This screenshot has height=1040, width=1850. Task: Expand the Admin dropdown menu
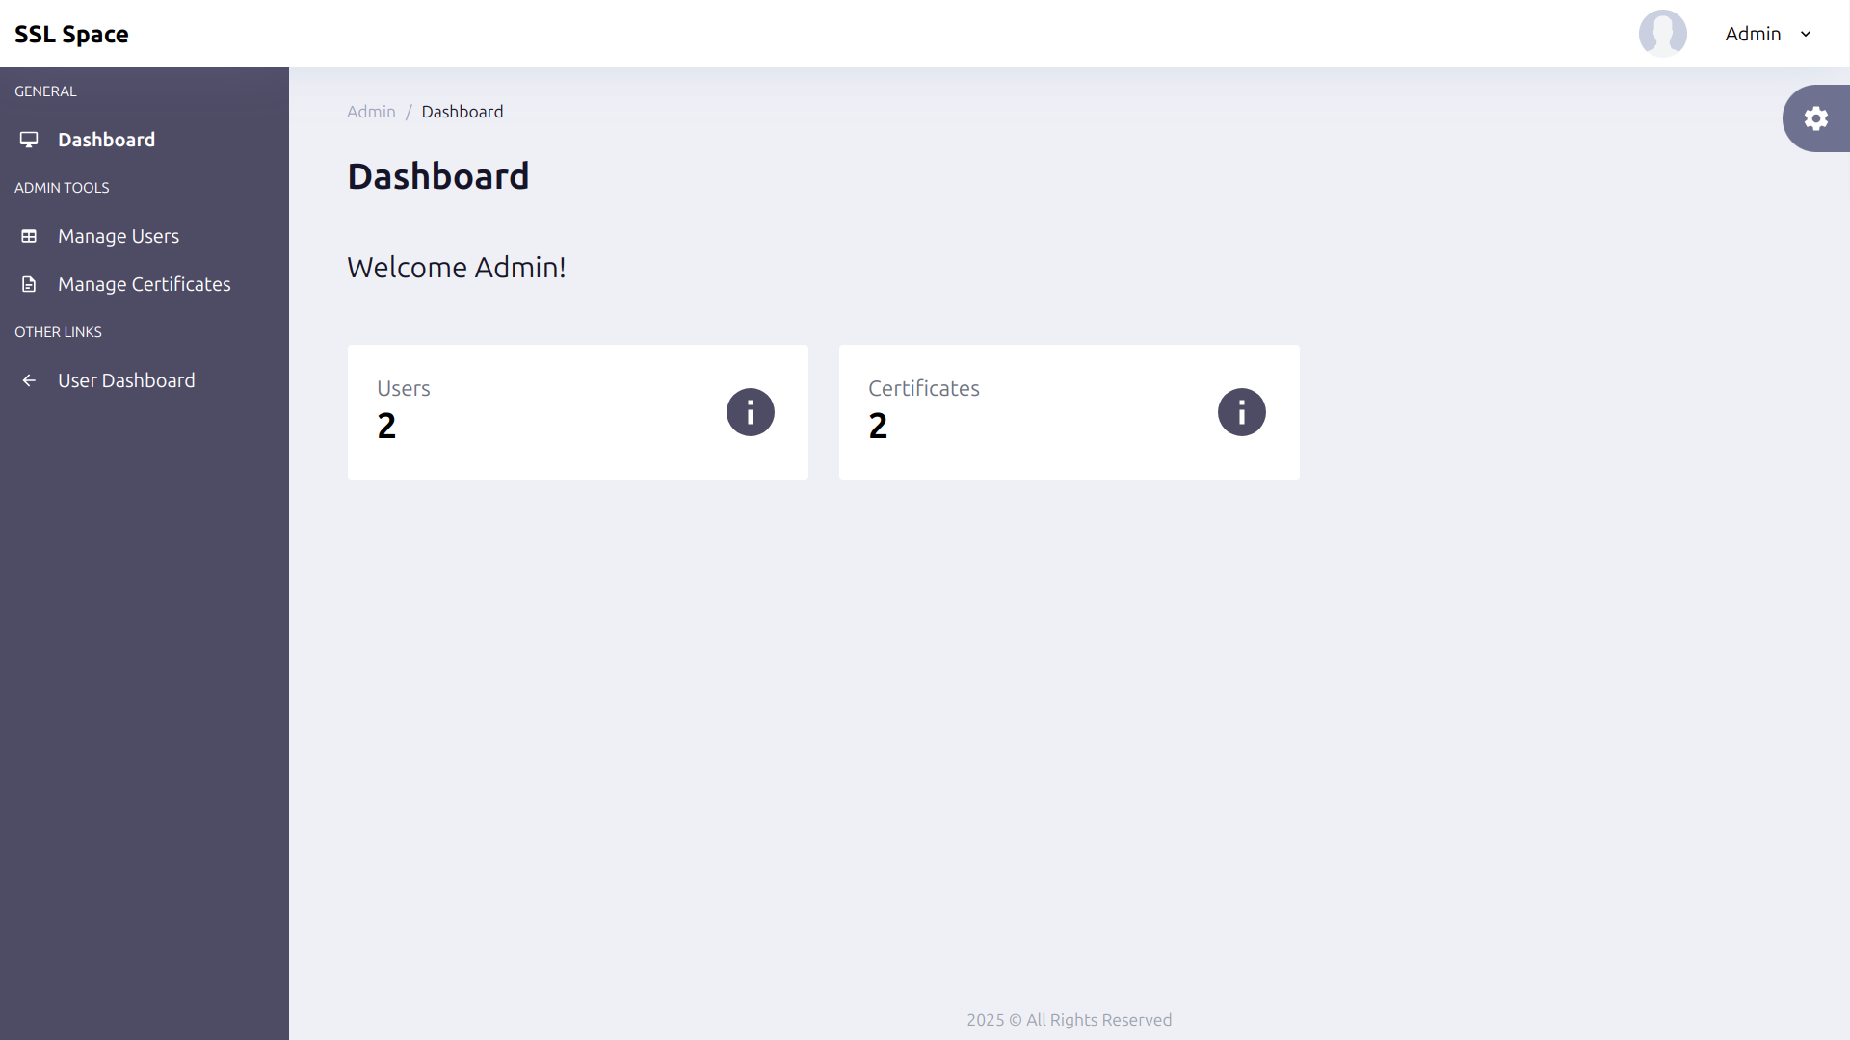tap(1769, 35)
